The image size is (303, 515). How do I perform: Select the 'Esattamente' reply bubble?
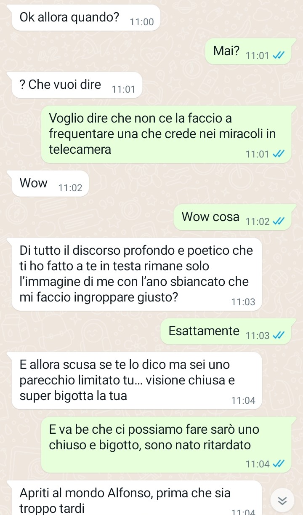click(x=226, y=331)
